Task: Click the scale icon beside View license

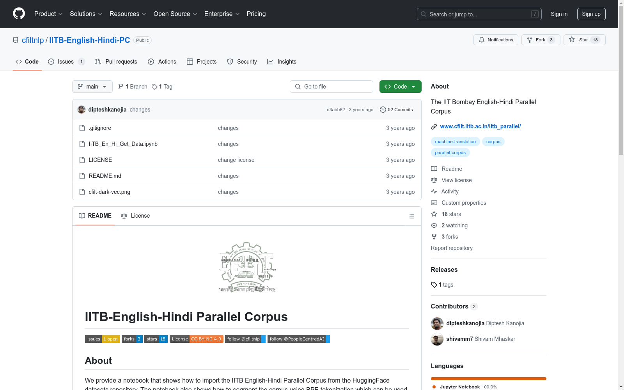Action: [434, 180]
